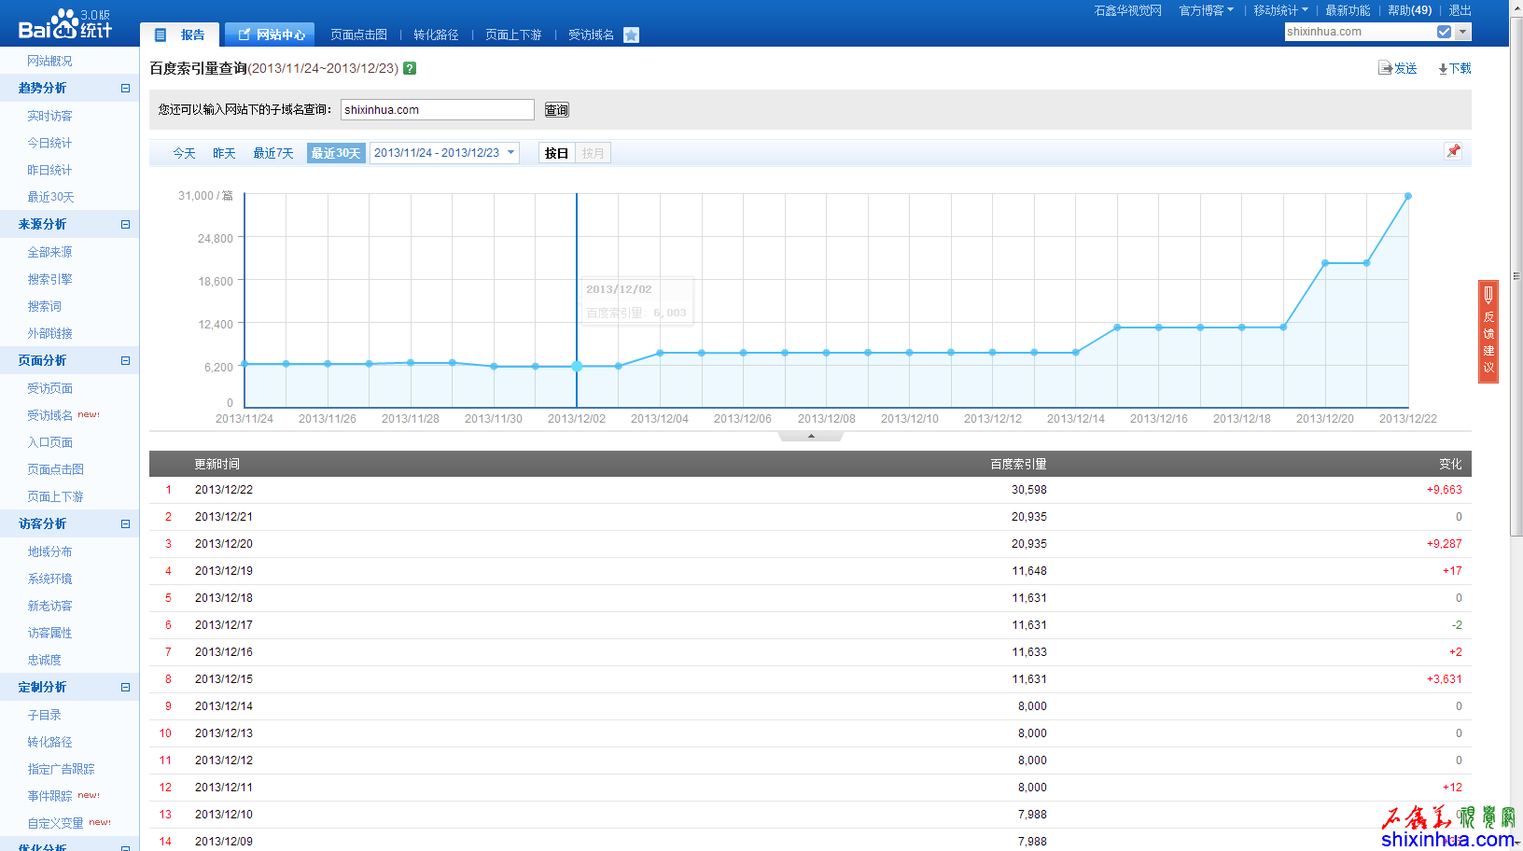The width and height of the screenshot is (1523, 851).
Task: Click the subdomain query input field
Action: pyautogui.click(x=437, y=110)
